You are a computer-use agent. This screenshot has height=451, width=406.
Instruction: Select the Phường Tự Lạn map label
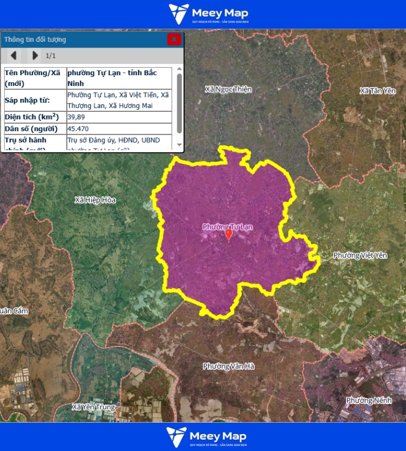click(x=228, y=227)
